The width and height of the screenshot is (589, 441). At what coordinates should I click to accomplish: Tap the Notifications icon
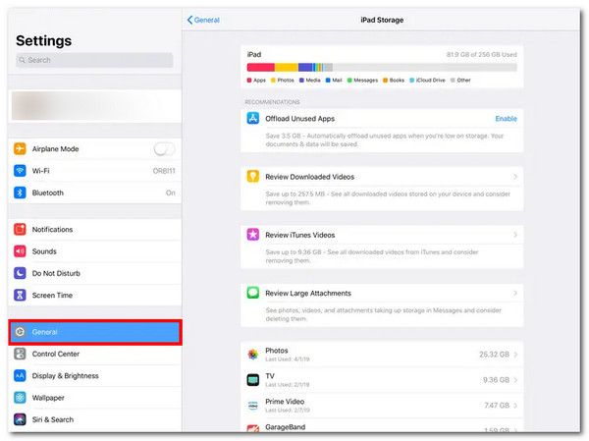20,229
